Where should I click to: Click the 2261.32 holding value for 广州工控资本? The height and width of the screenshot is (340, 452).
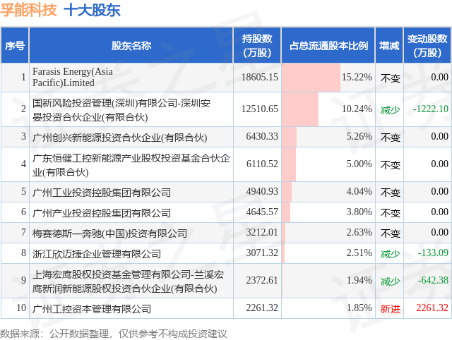pyautogui.click(x=260, y=308)
